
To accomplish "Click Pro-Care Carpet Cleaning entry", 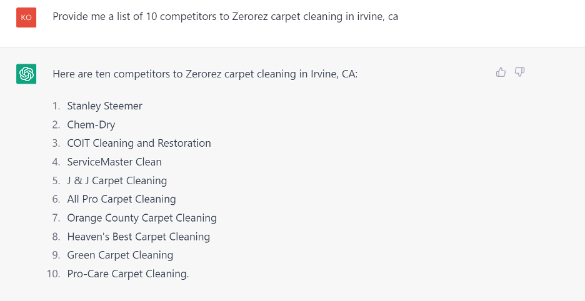I will (x=128, y=274).
